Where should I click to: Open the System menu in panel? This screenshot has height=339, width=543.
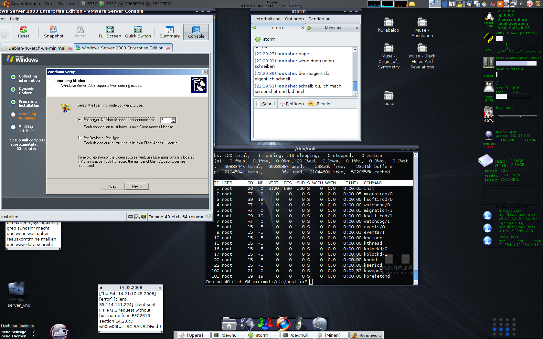click(66, 4)
